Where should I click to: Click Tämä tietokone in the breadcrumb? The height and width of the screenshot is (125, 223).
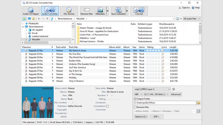point(65,19)
